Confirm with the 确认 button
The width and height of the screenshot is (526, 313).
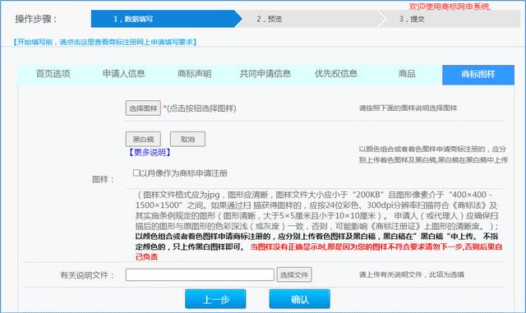point(299,299)
